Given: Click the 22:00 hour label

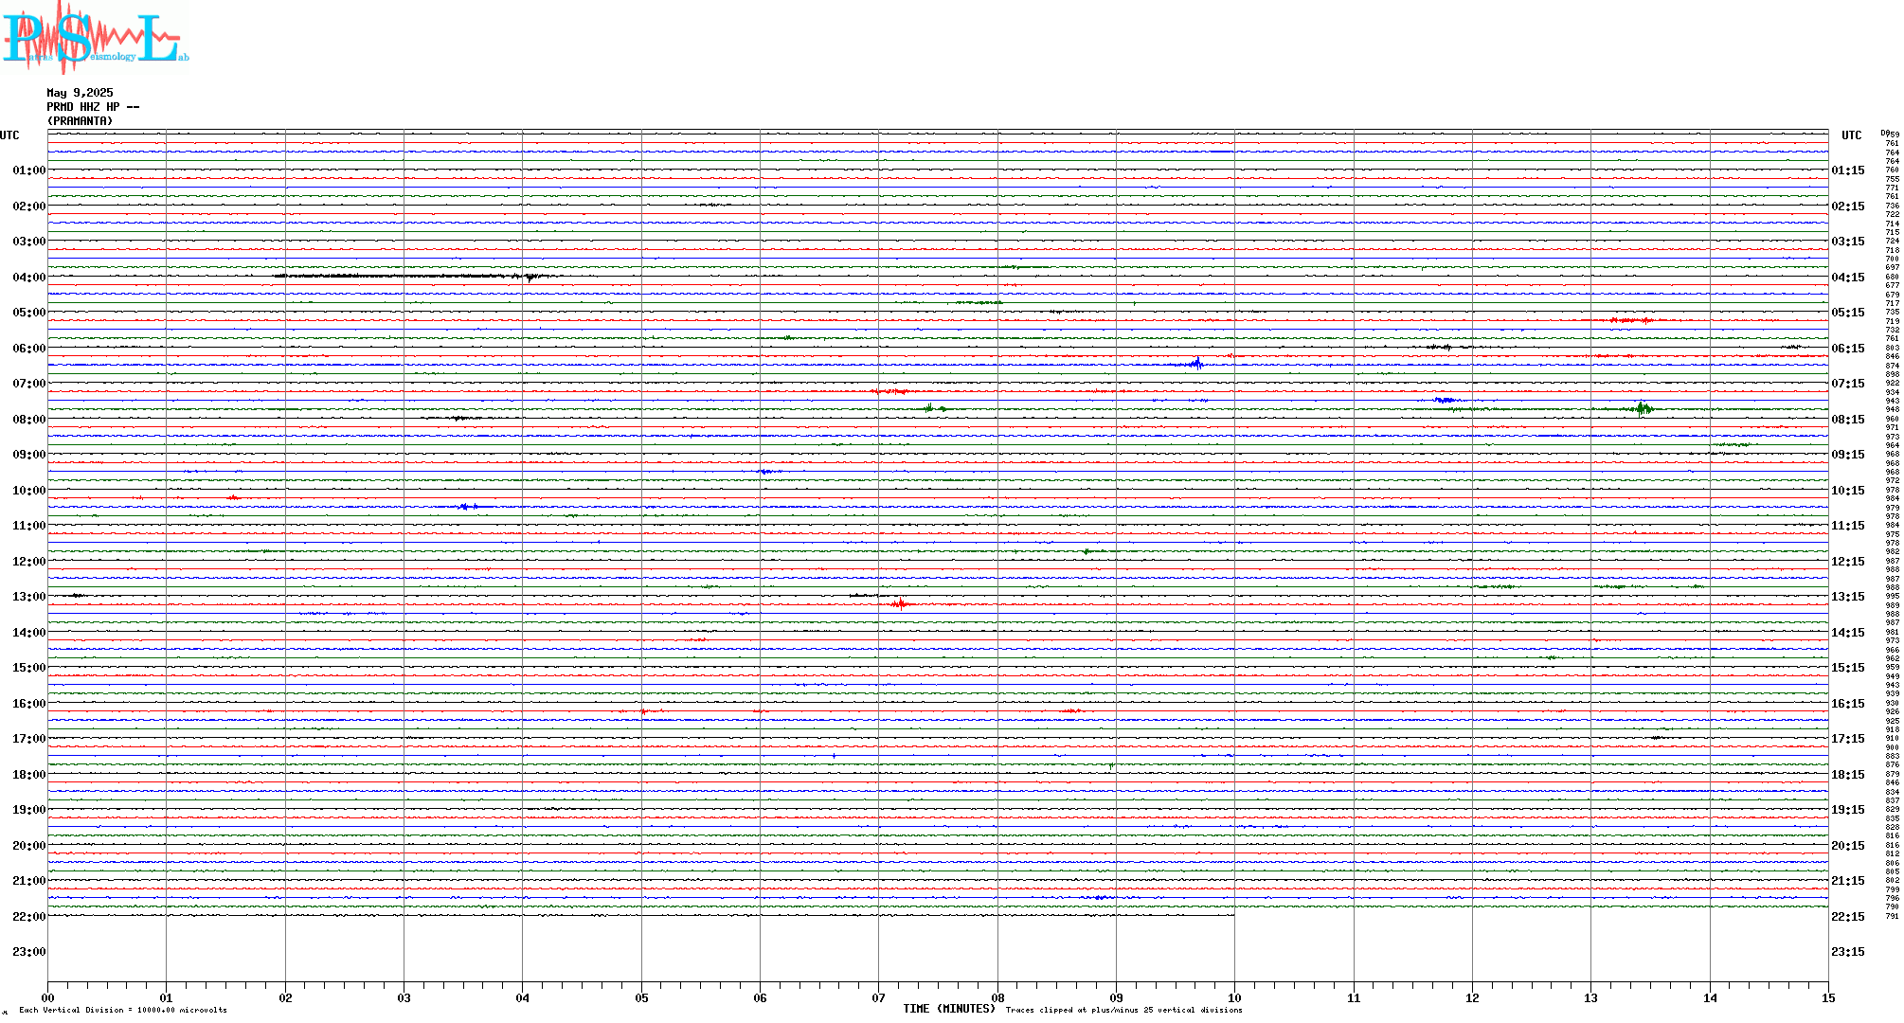Looking at the screenshot, I should pyautogui.click(x=29, y=917).
